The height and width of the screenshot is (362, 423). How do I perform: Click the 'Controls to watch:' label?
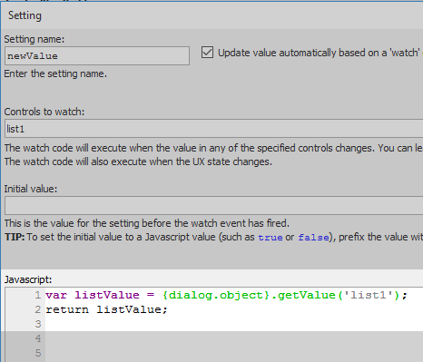pyautogui.click(x=44, y=112)
